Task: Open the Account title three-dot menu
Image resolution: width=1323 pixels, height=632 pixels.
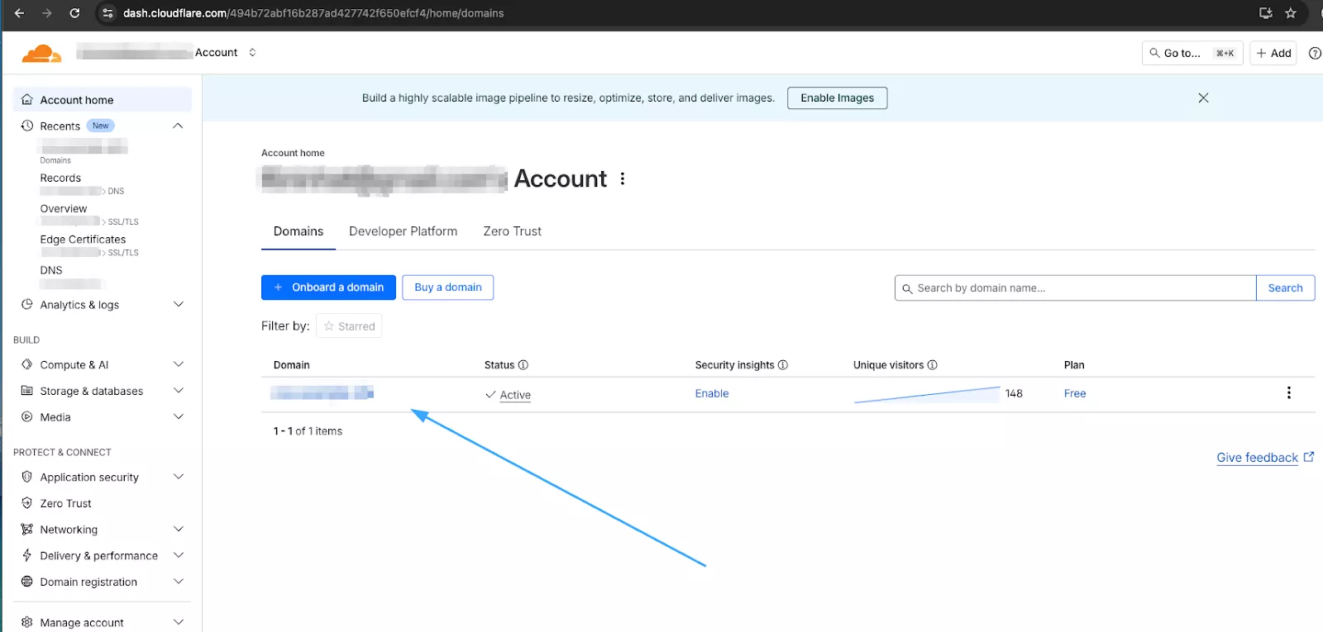Action: pos(623,178)
